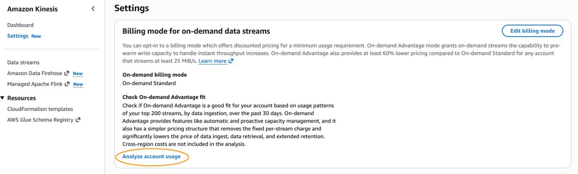Go to Data streams
Viewport: 578px width, 174px height.
pos(23,63)
